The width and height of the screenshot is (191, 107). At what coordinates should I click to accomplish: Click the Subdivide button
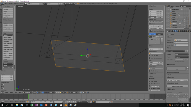8,45
